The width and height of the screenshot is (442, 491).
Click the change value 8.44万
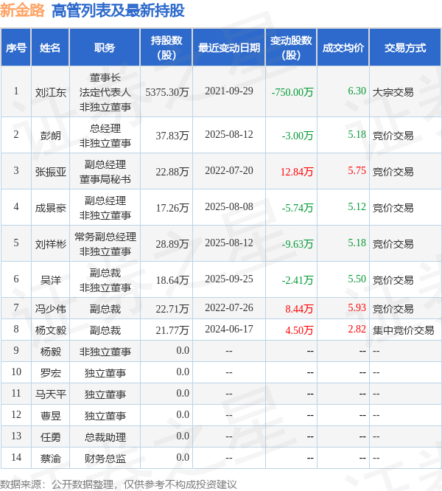299,309
